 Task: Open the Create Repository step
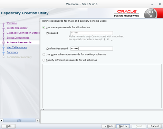point(17,28)
